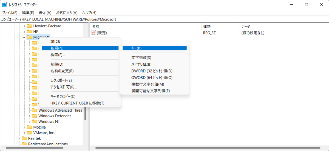Expand the Windows Defender key
Viewport: 329px width, 151px height.
[x=29, y=116]
